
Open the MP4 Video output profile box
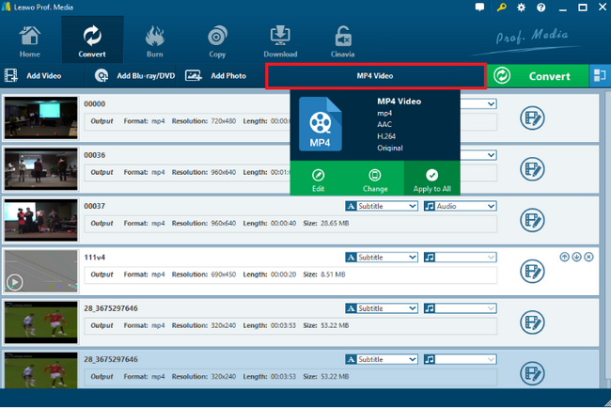coord(375,75)
